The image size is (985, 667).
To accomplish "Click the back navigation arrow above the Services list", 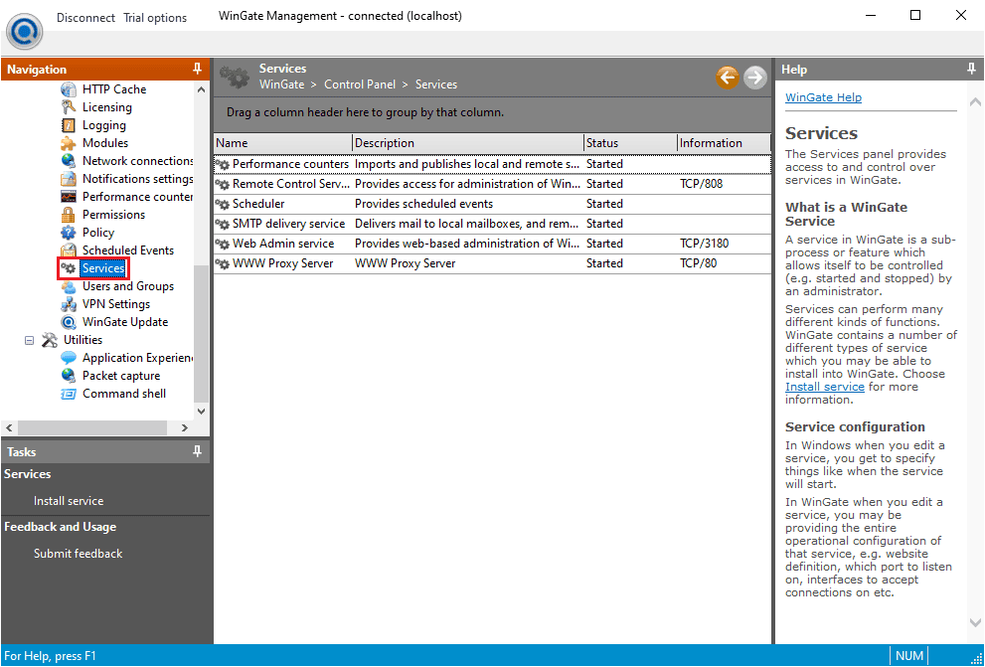I will (727, 77).
